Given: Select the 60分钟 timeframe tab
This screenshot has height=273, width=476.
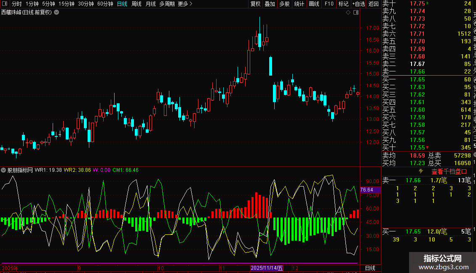Looking at the screenshot, I should click(105, 4).
